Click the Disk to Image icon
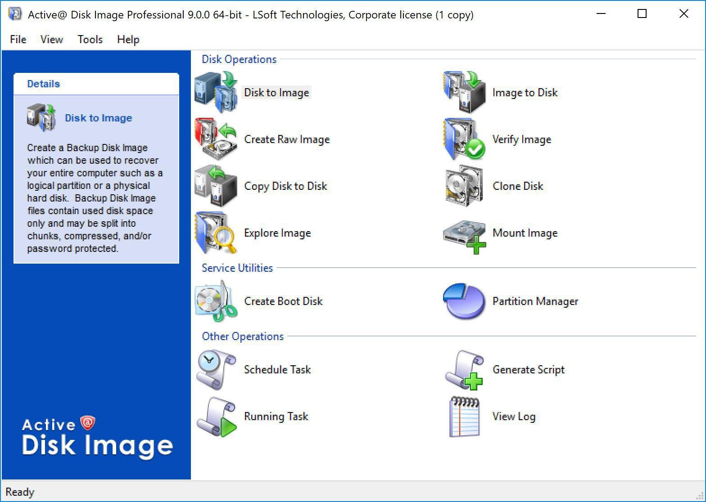Image resolution: width=706 pixels, height=502 pixels. [216, 92]
